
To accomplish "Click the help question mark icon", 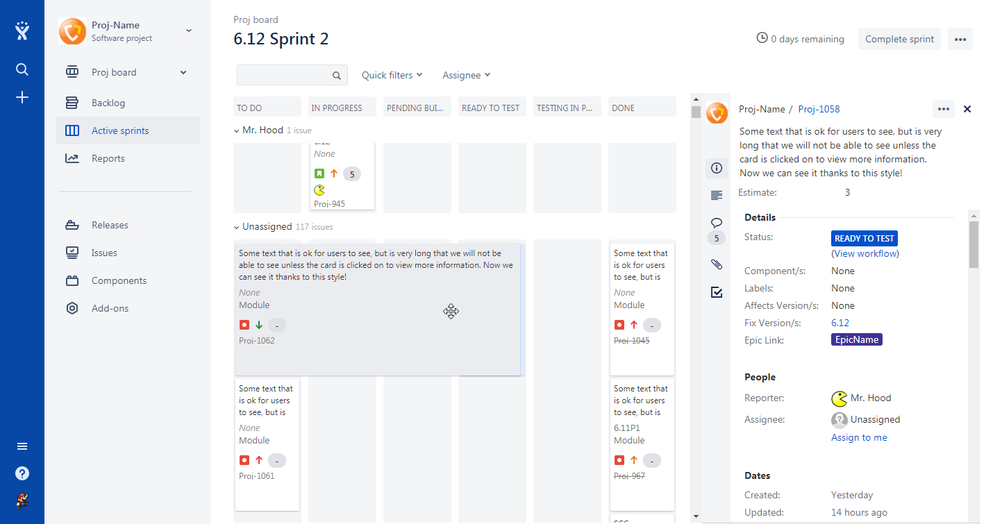I will click(22, 473).
